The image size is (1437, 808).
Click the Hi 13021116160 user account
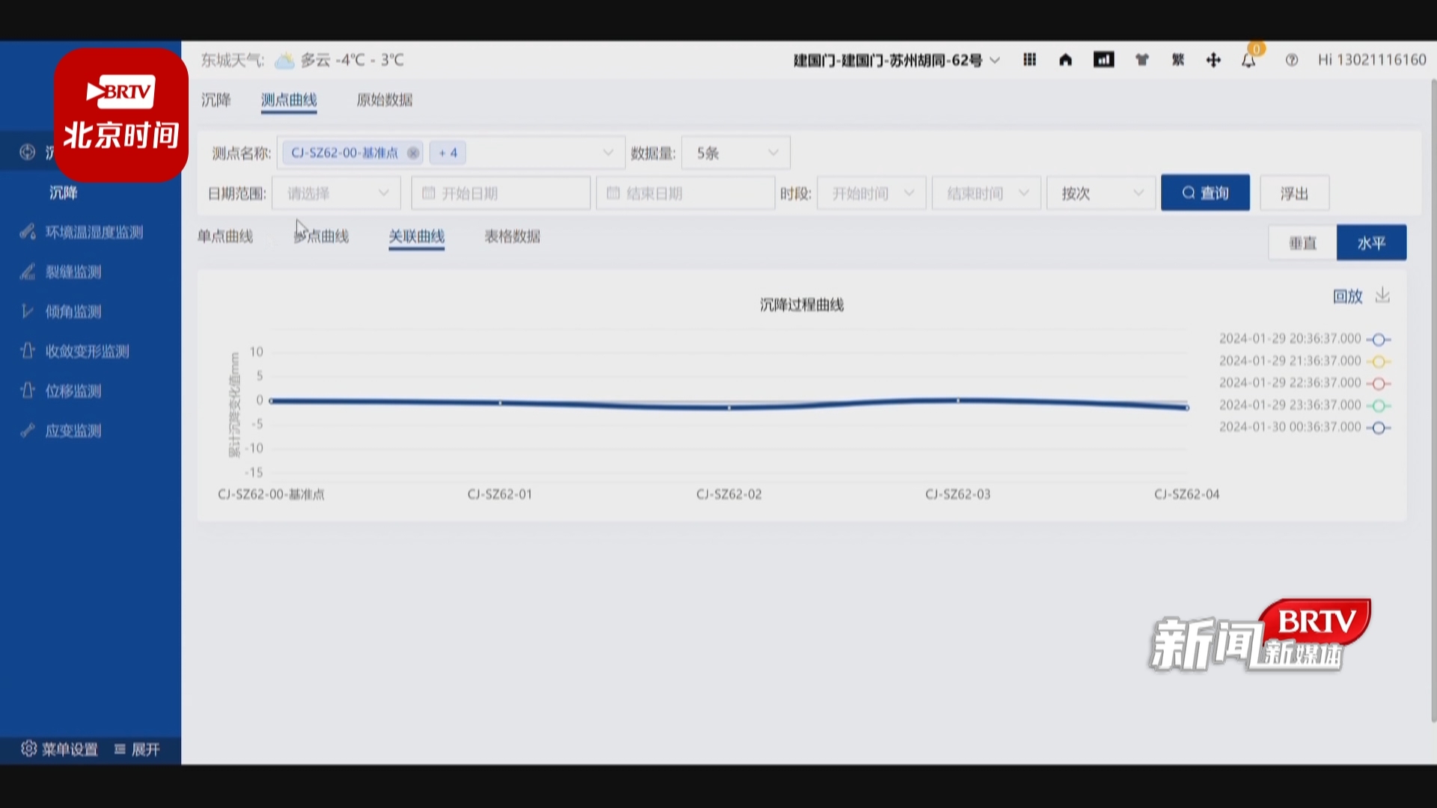pyautogui.click(x=1372, y=60)
